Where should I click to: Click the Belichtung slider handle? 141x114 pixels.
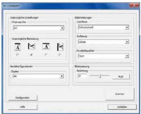point(100,76)
